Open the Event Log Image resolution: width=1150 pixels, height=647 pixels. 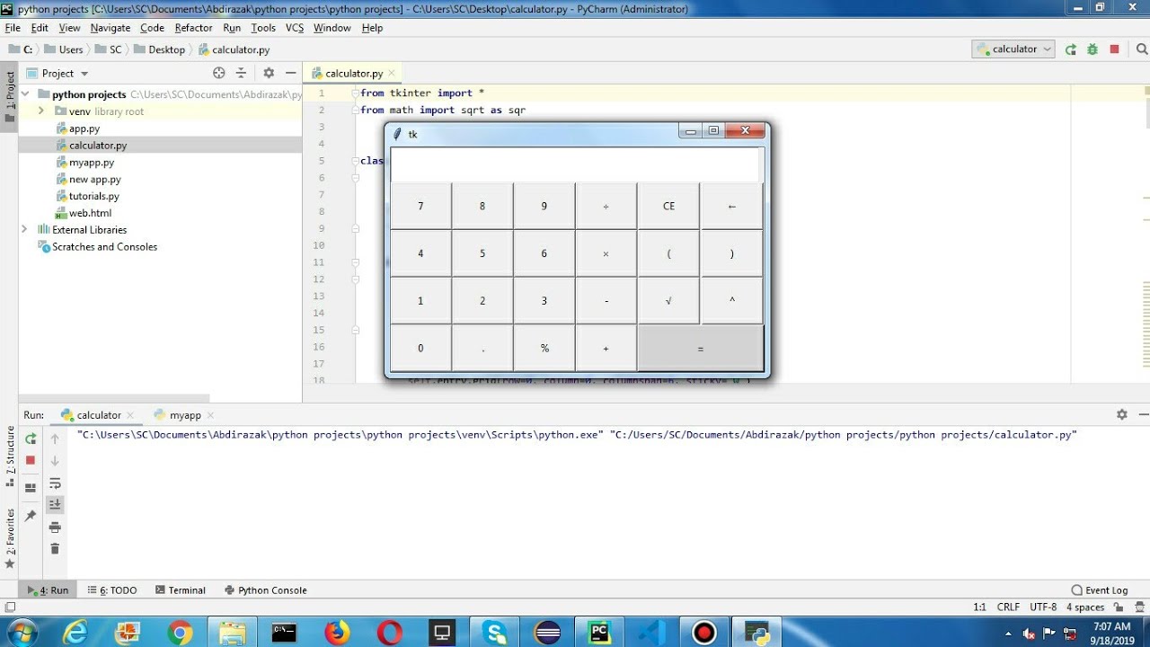click(1100, 590)
